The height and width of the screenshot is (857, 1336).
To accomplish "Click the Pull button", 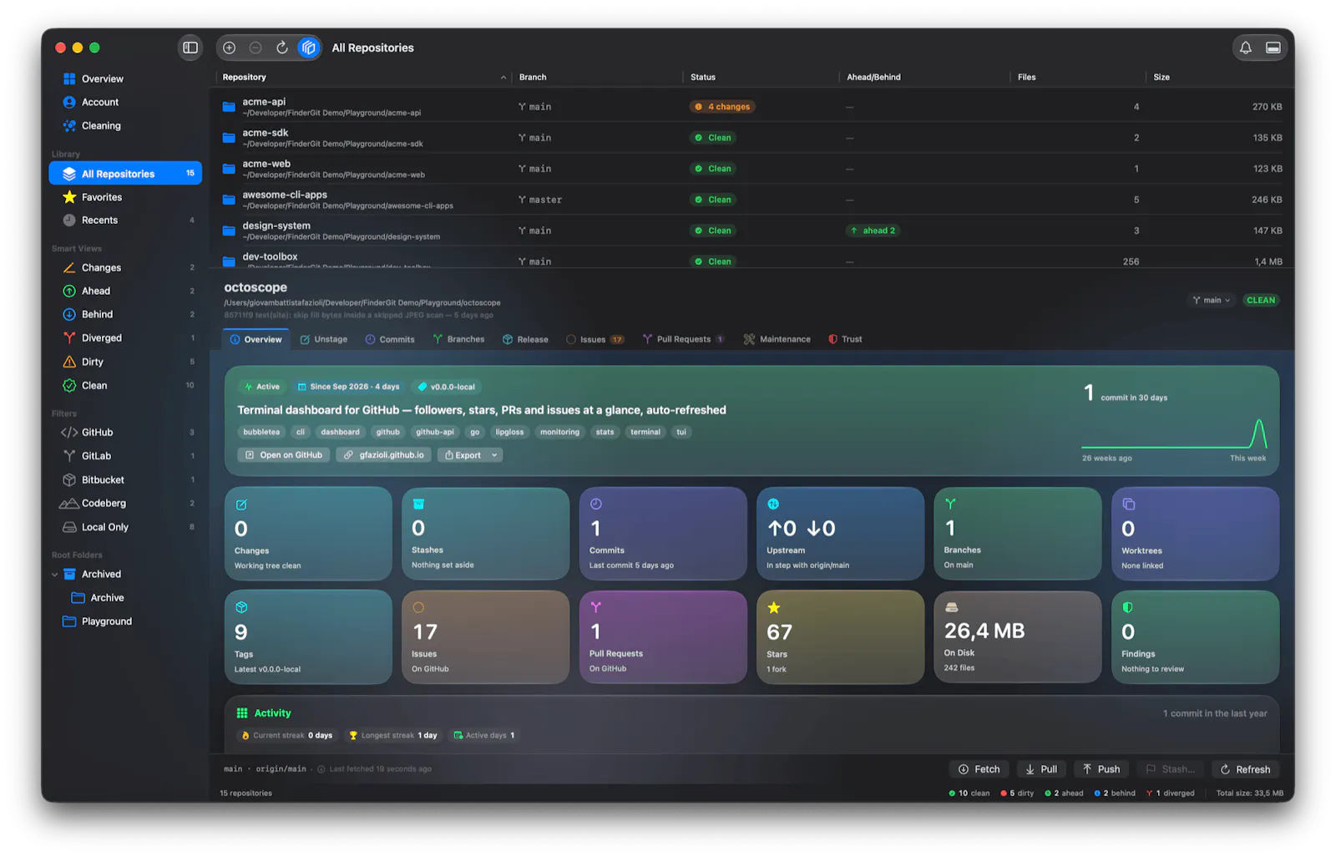I will 1041,769.
